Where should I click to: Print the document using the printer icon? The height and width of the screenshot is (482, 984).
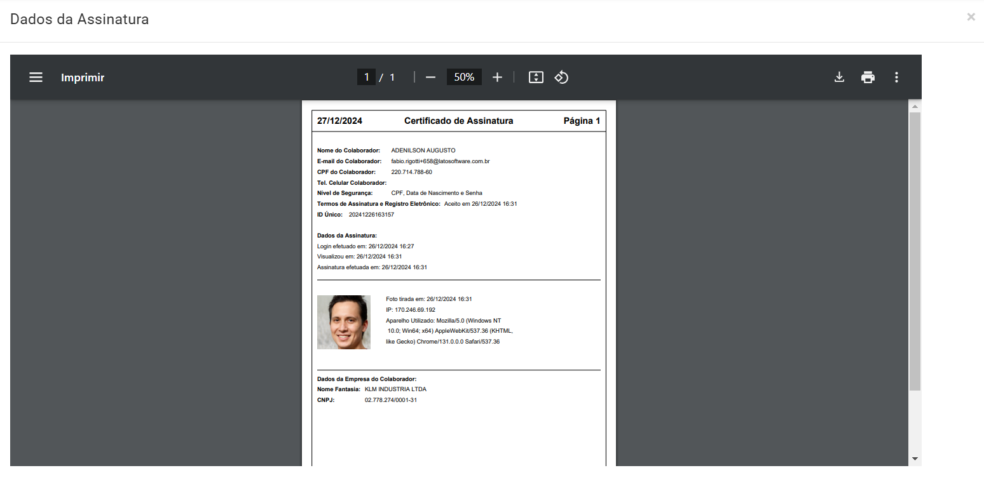click(868, 77)
